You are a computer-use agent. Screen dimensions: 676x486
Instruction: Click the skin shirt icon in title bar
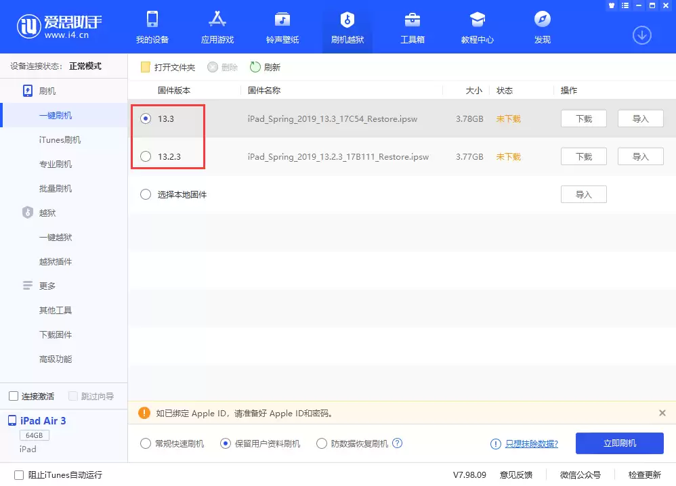(x=612, y=5)
